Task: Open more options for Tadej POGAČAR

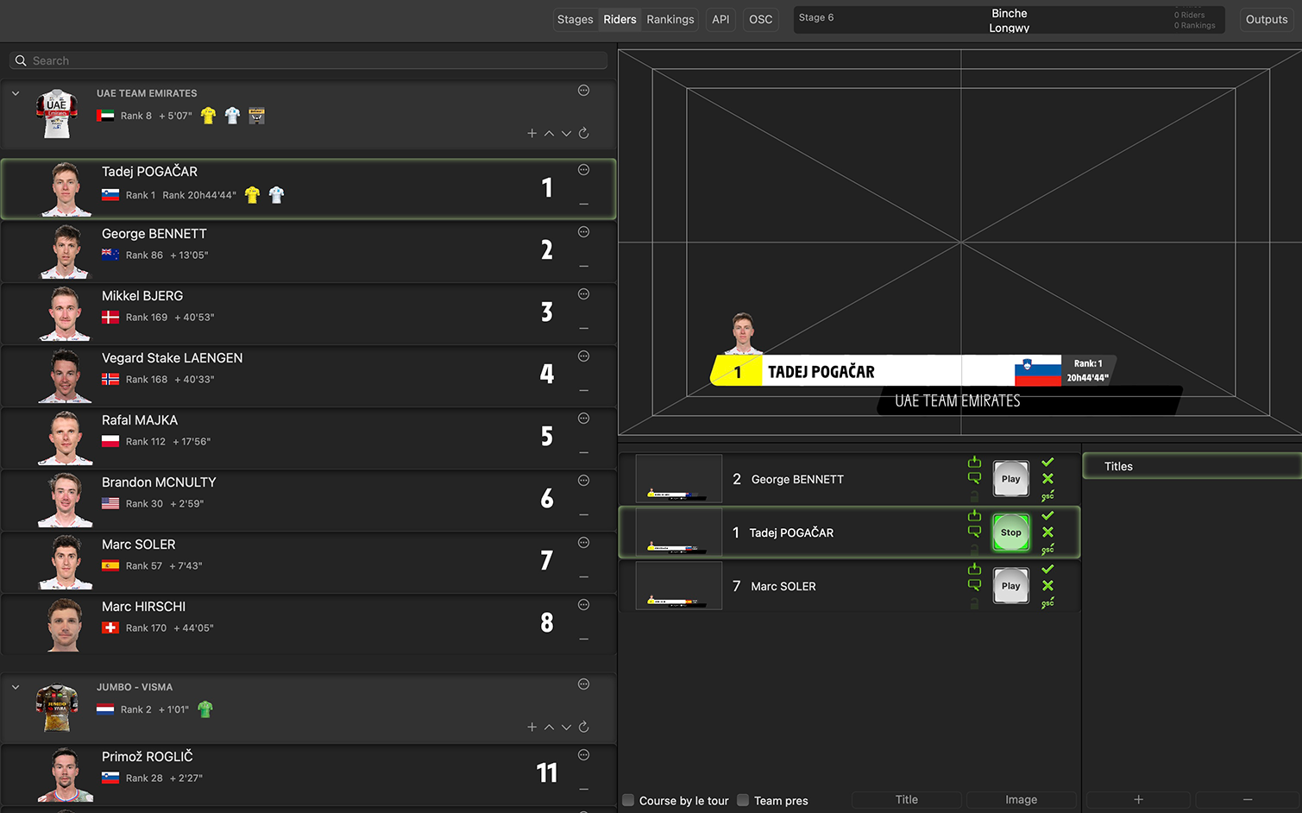Action: coord(583,170)
